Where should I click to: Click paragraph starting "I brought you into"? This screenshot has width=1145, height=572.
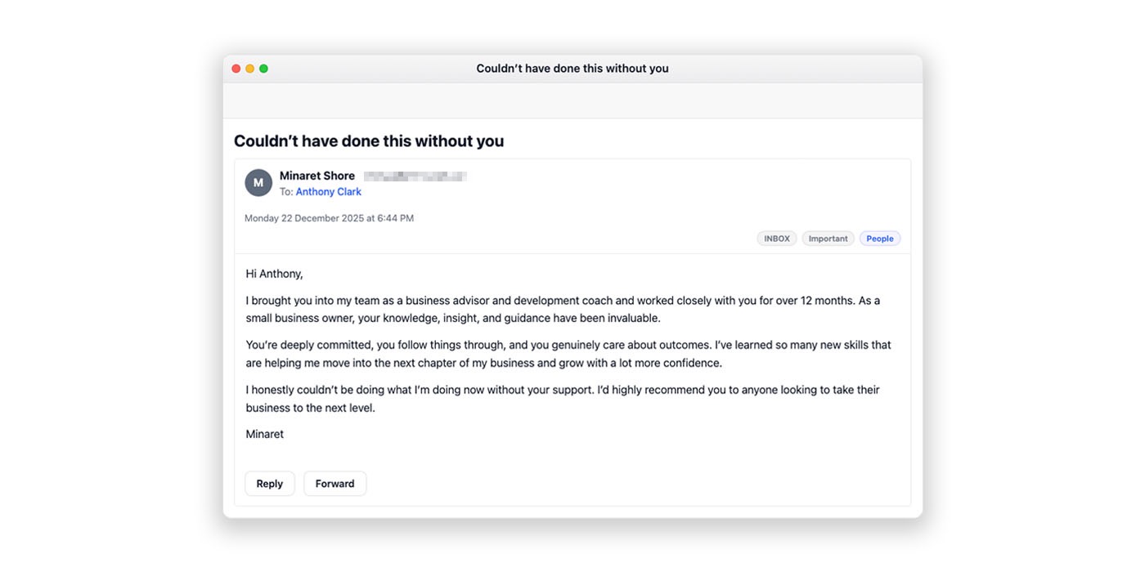(x=563, y=310)
